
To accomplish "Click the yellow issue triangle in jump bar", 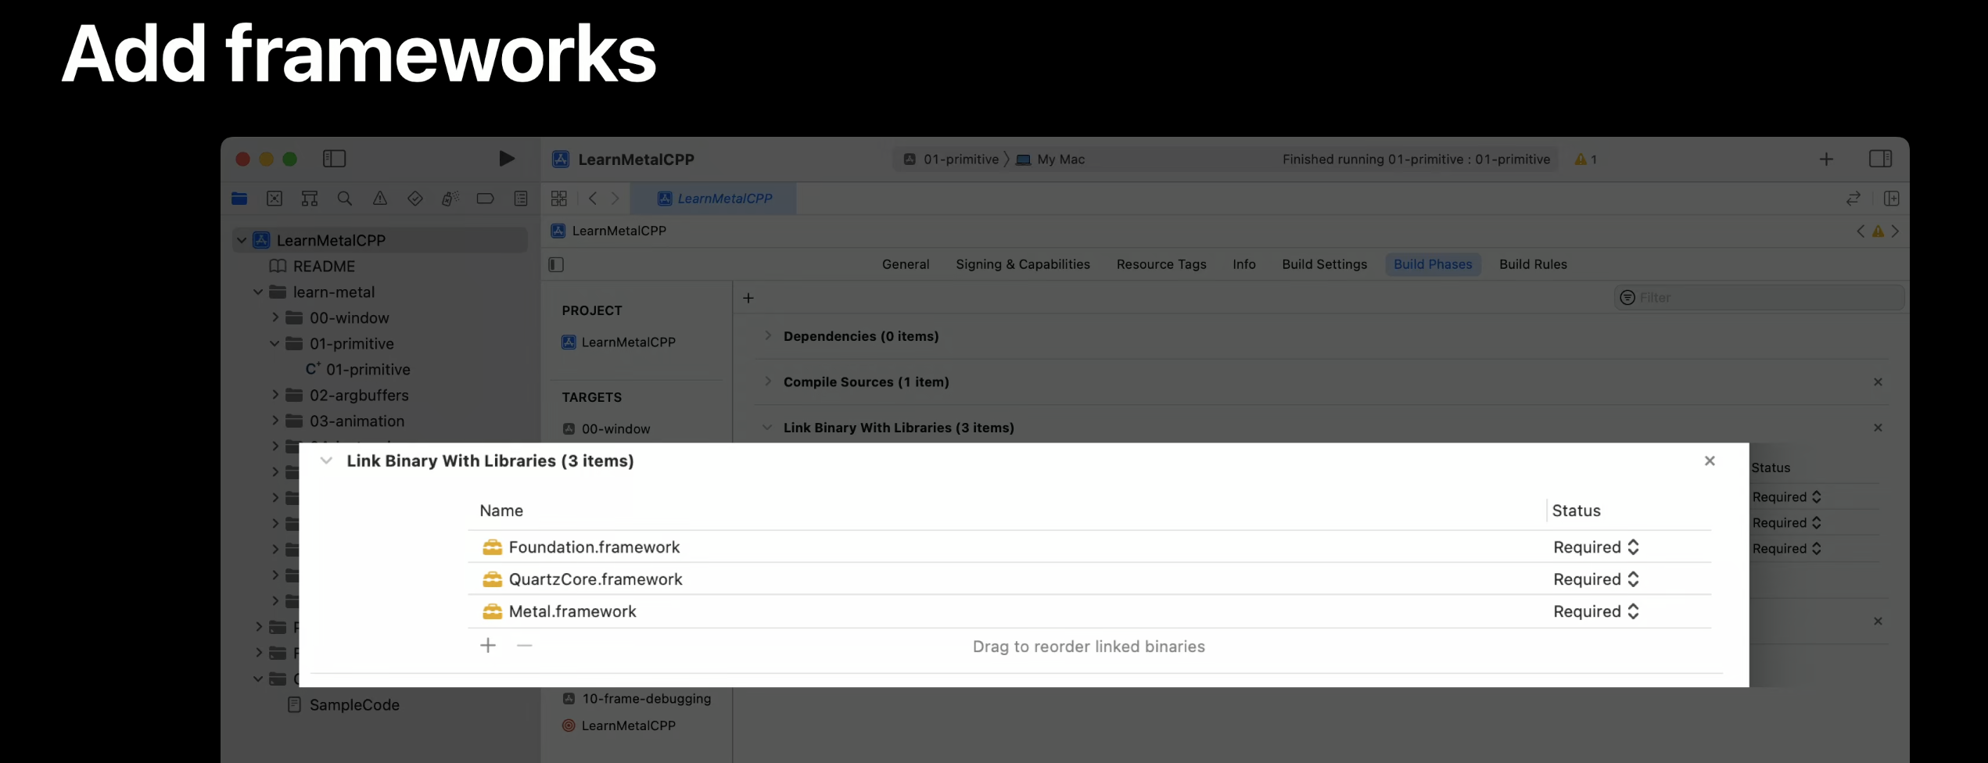I will pos(1878,231).
